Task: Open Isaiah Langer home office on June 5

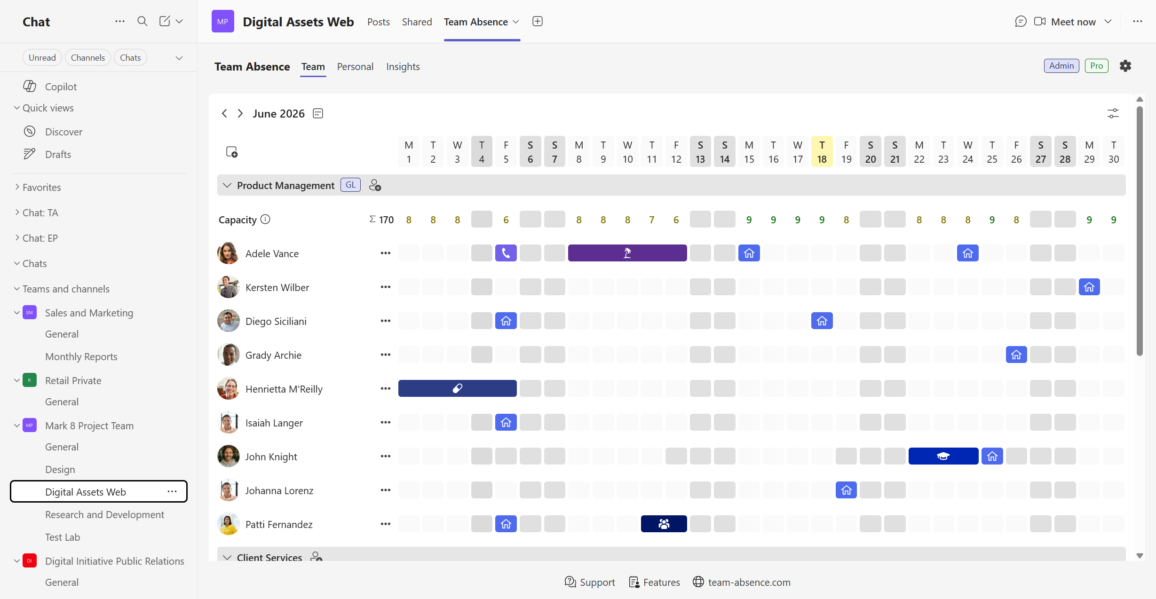Action: pos(506,422)
